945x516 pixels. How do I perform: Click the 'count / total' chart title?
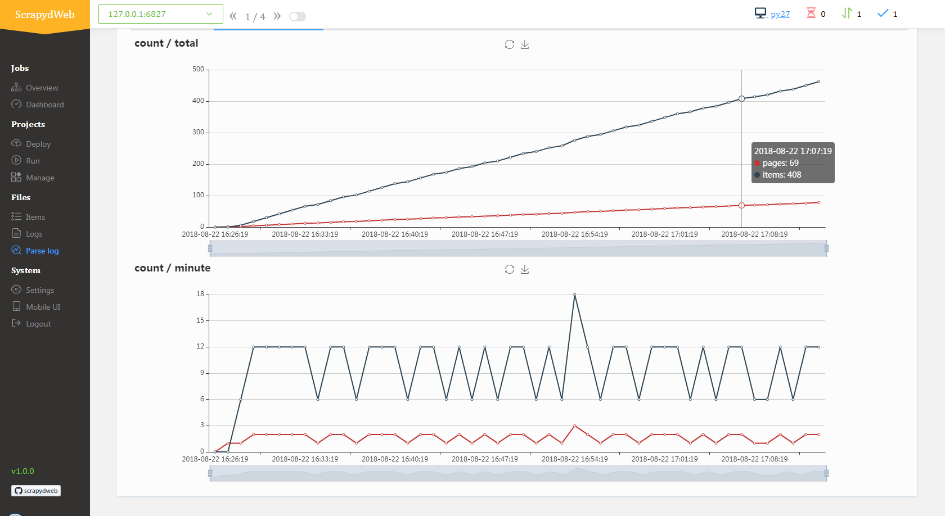[166, 43]
